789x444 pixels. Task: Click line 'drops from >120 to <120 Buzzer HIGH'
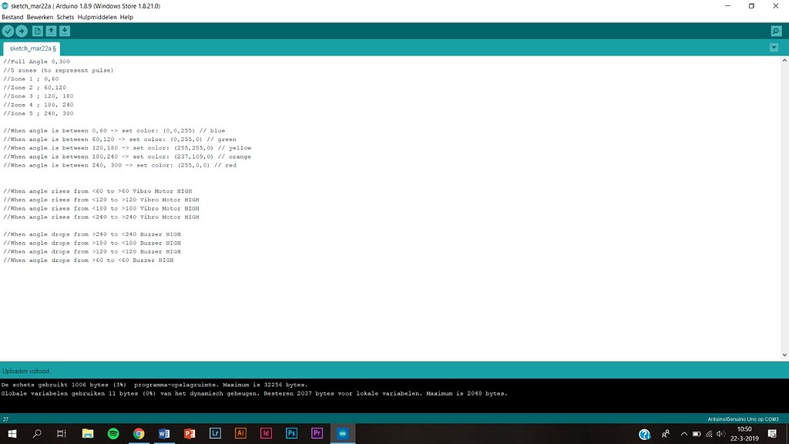pyautogui.click(x=92, y=252)
